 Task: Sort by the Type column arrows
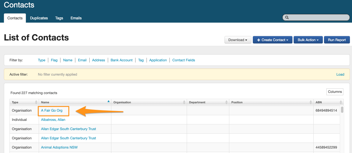pyautogui.click(x=36, y=102)
